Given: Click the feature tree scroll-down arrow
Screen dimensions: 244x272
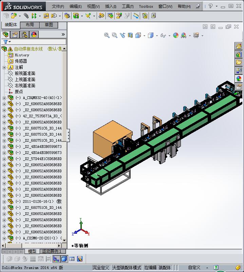Looking at the screenshot, I should coord(64,240).
